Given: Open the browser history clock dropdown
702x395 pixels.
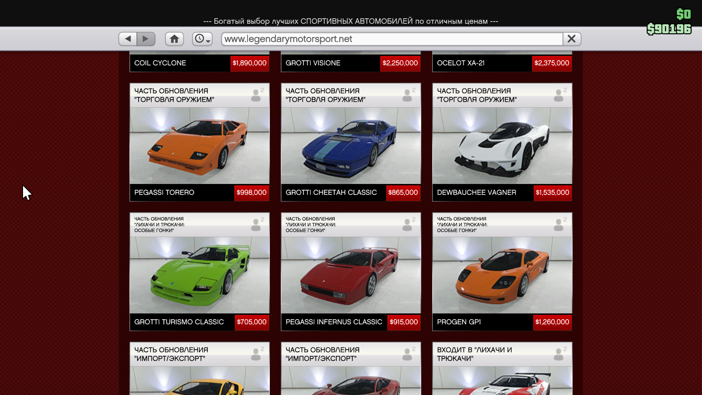Looking at the screenshot, I should (202, 39).
